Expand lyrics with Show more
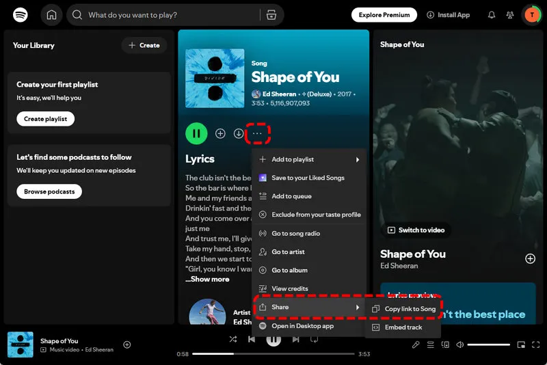 [207, 280]
